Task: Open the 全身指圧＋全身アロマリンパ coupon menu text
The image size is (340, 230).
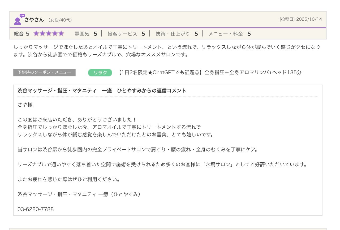Action: click(210, 72)
